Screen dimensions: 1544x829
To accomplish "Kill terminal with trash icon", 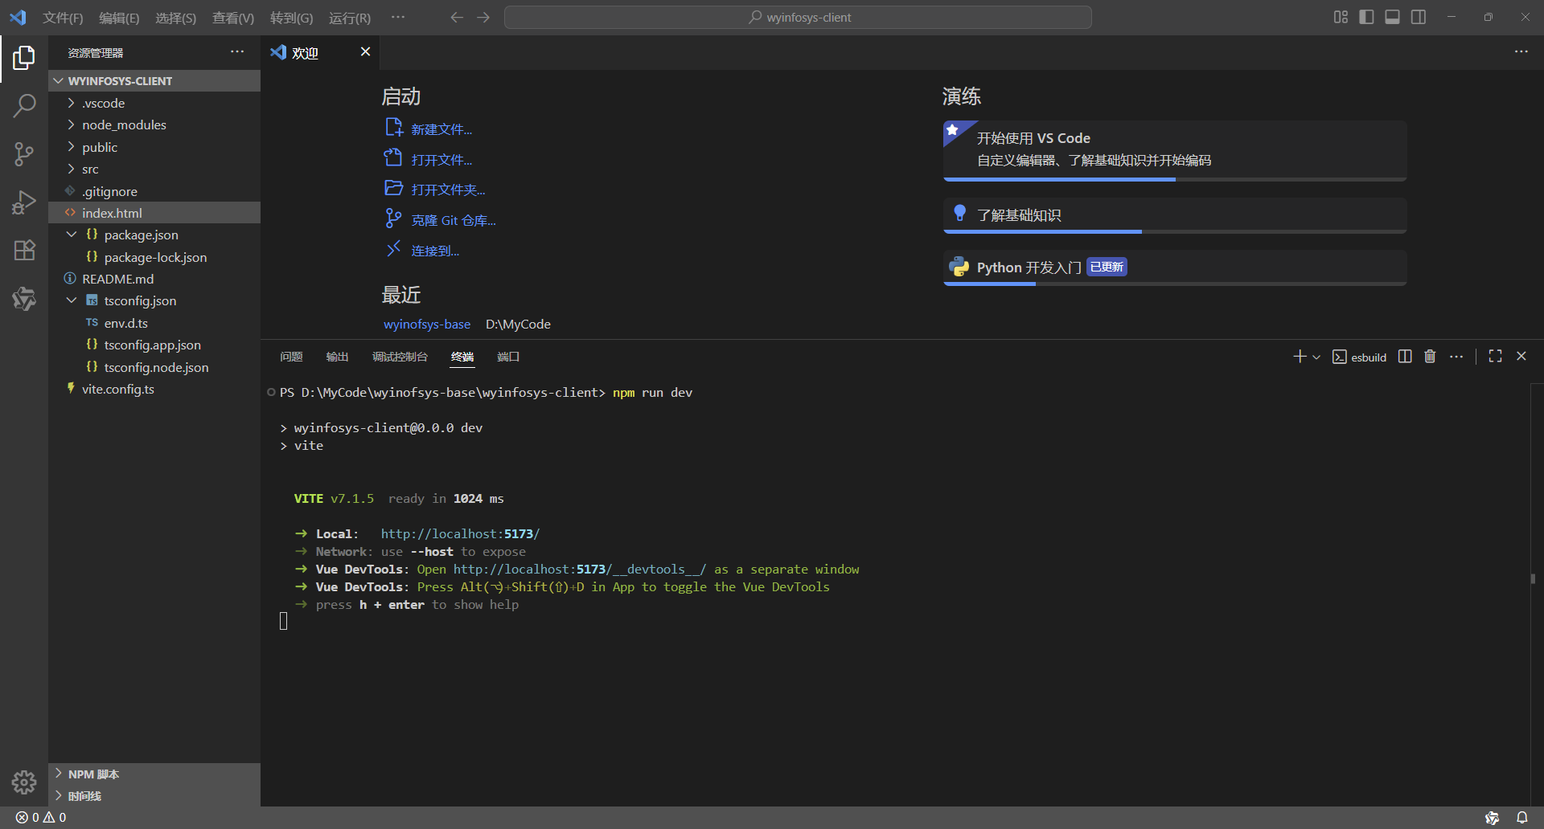I will click(1430, 356).
